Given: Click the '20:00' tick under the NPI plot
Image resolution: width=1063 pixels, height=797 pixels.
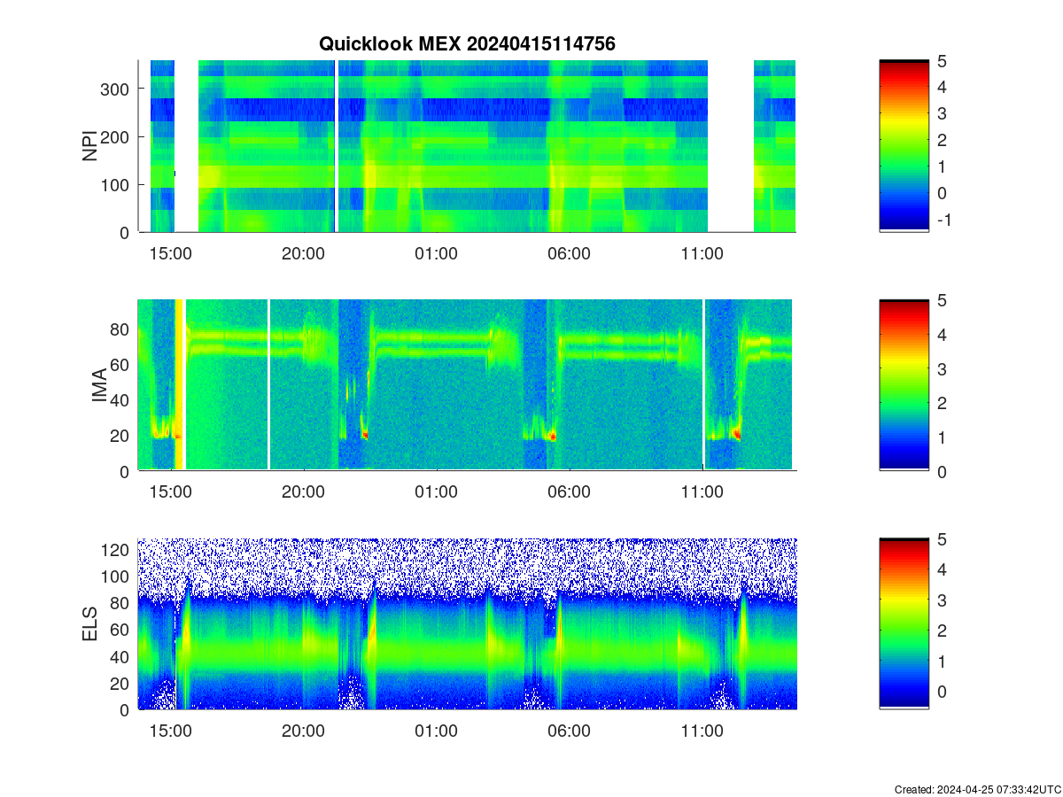Looking at the screenshot, I should pyautogui.click(x=303, y=253).
